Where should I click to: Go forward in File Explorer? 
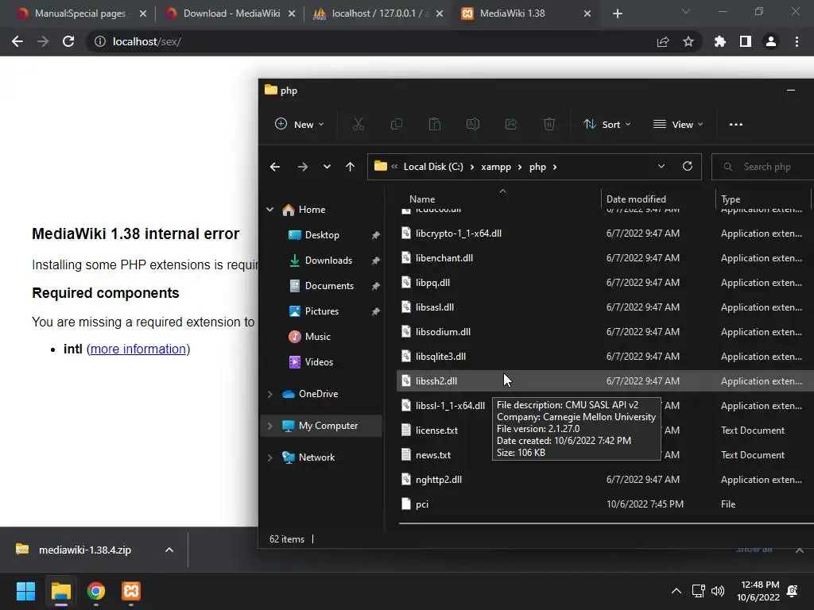point(302,167)
